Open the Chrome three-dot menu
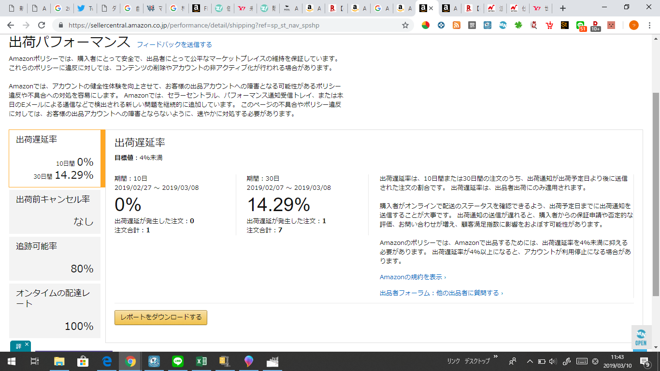Image resolution: width=660 pixels, height=371 pixels. (x=649, y=25)
